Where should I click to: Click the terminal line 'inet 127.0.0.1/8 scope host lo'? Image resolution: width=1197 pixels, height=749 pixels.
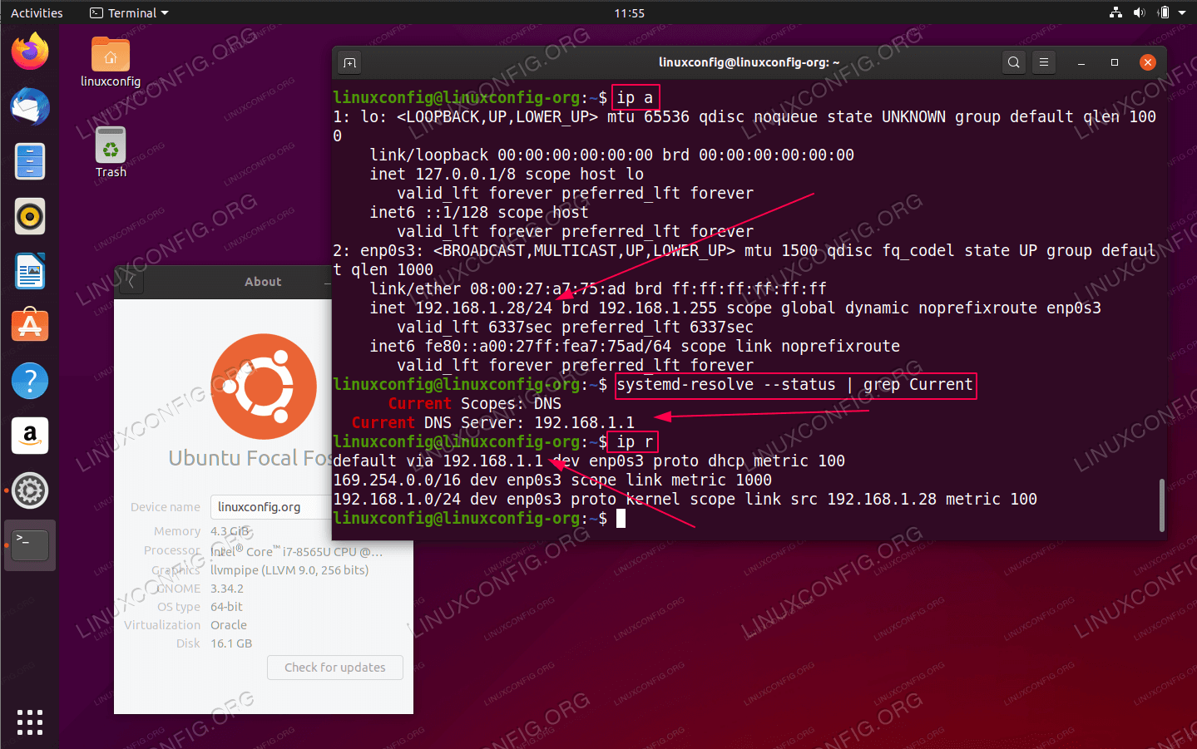(507, 174)
